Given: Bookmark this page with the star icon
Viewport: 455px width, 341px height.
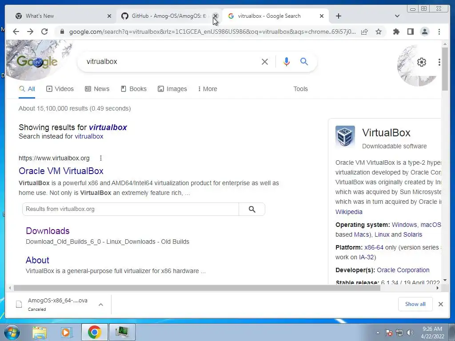Looking at the screenshot, I should click(x=379, y=32).
